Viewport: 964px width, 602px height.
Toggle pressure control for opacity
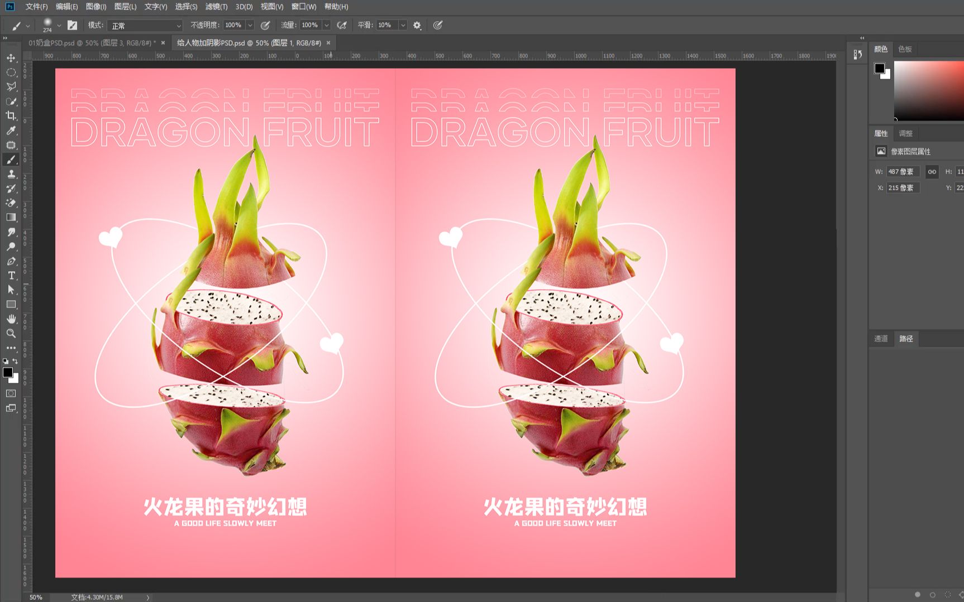pos(266,25)
